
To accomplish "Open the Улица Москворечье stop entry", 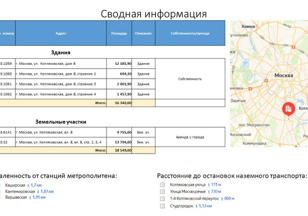I will [188, 192].
